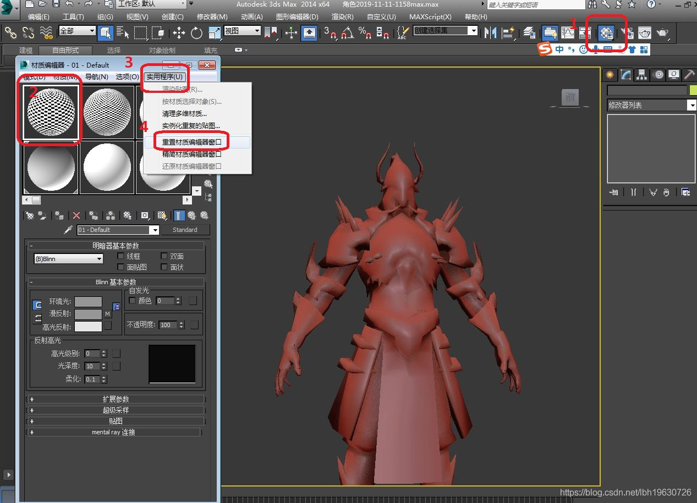Click the render teapot icon
This screenshot has height=503, width=697.
pos(663,33)
